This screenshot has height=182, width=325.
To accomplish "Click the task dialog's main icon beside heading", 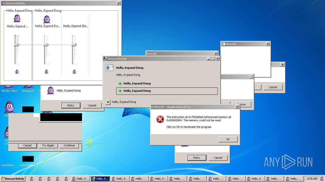I will tap(109, 68).
